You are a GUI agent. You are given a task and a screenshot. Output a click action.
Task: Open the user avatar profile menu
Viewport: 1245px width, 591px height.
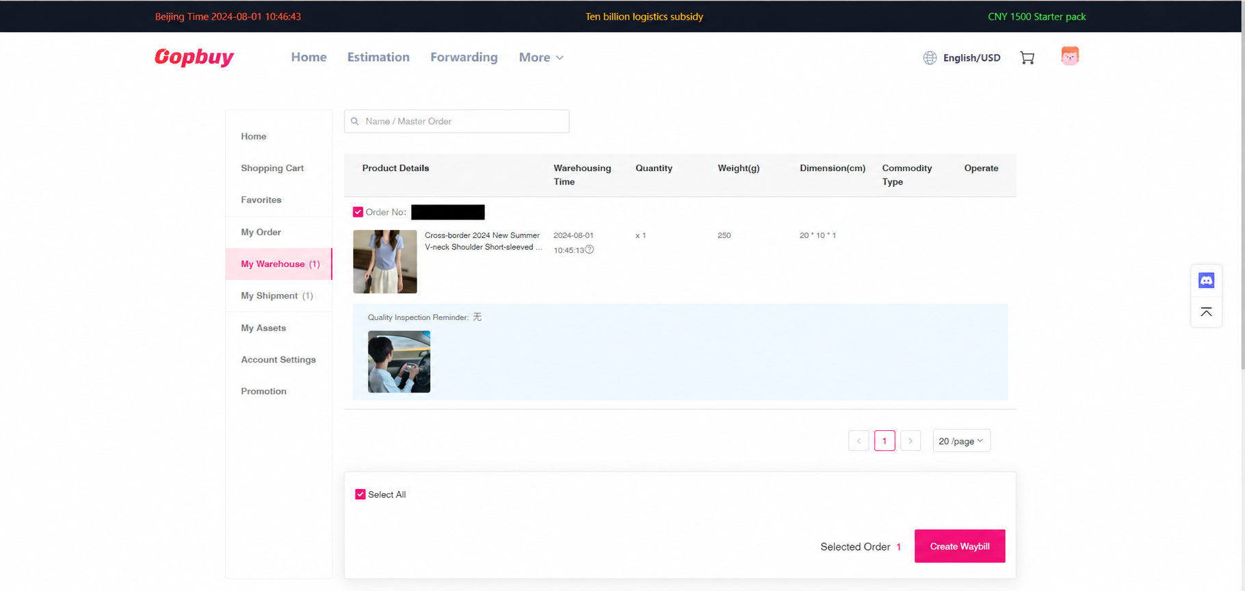[1070, 56]
